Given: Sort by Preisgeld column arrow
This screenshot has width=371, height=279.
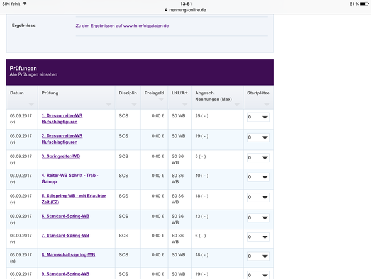Looking at the screenshot, I should 162,100.
